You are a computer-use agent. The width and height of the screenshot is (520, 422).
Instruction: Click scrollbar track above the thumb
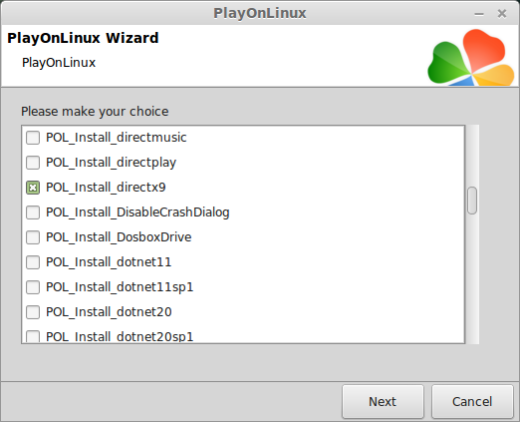pos(472,156)
